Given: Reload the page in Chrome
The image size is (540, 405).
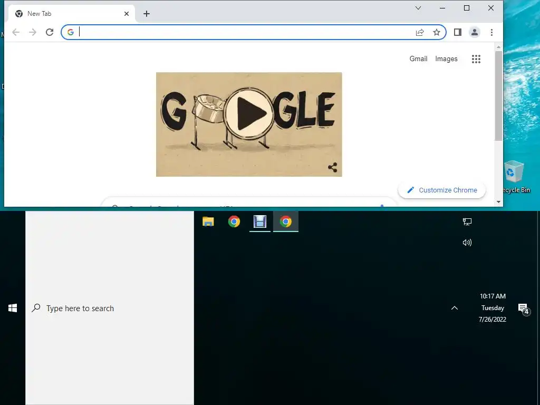Looking at the screenshot, I should (50, 32).
